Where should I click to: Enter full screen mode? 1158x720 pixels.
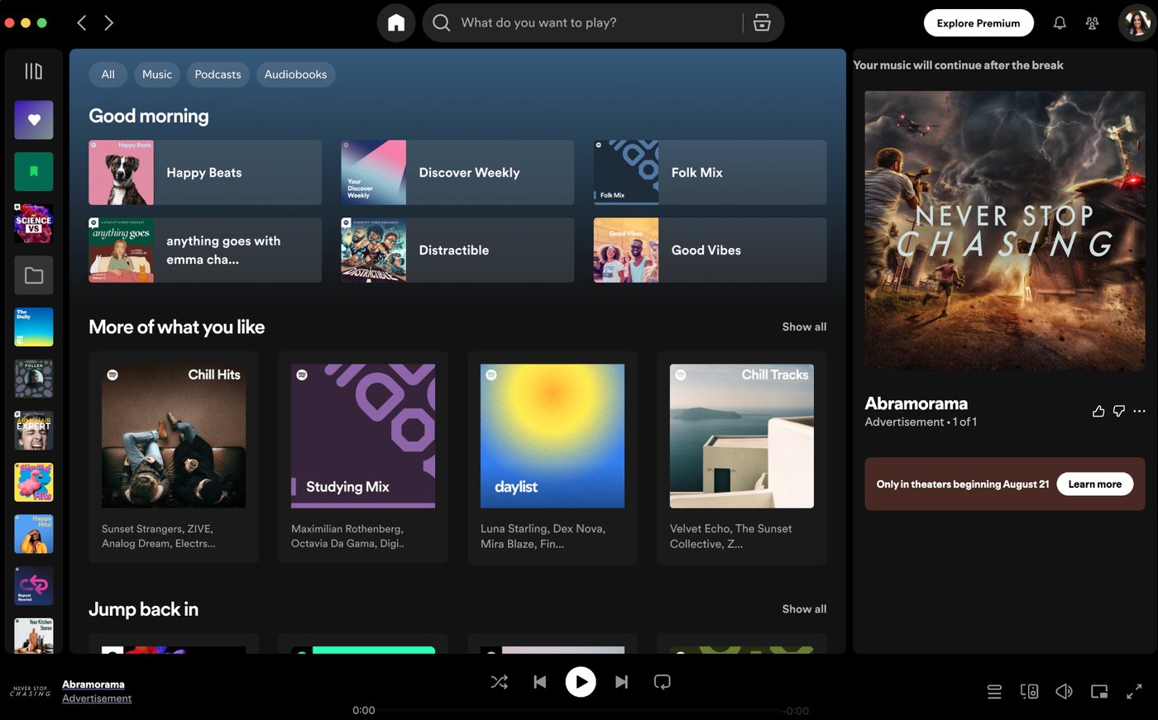1134,691
